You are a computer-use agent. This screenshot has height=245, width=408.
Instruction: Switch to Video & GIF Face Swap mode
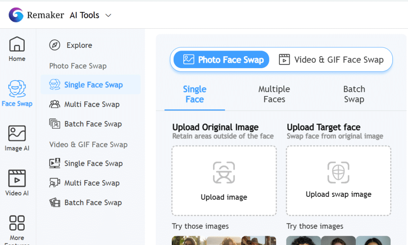[x=331, y=60]
